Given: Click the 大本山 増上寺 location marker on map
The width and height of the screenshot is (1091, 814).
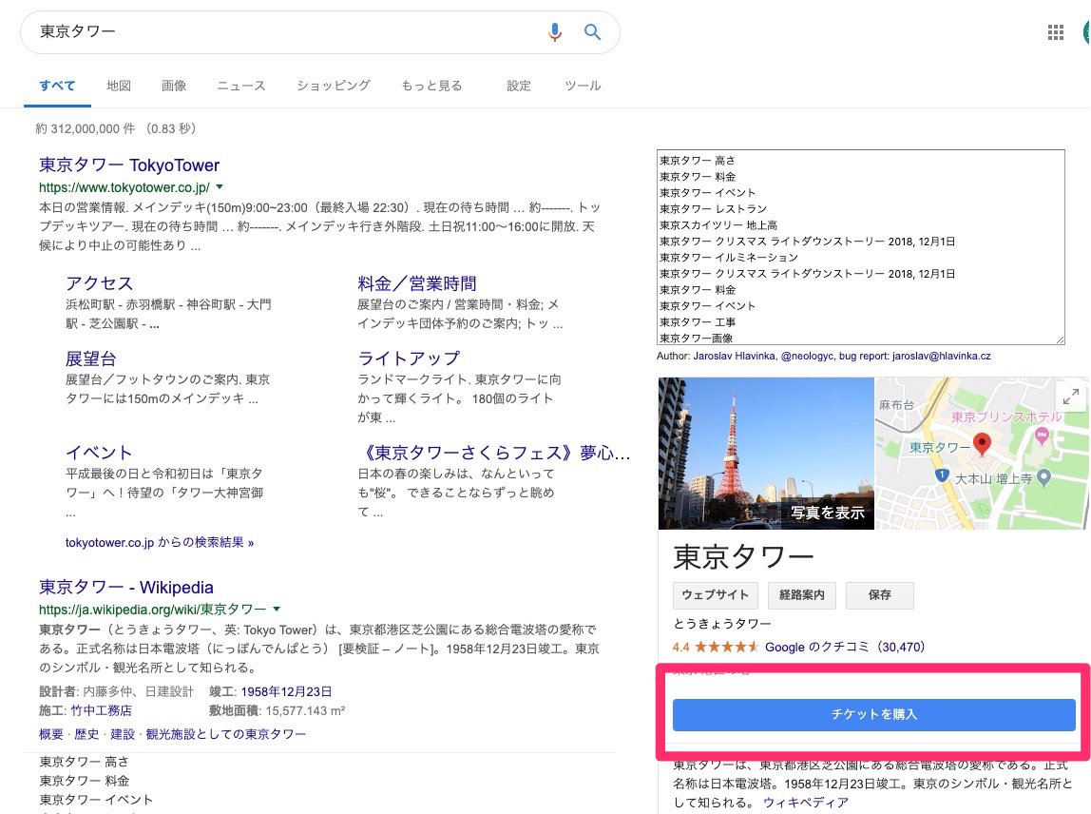Looking at the screenshot, I should coord(1043,477).
